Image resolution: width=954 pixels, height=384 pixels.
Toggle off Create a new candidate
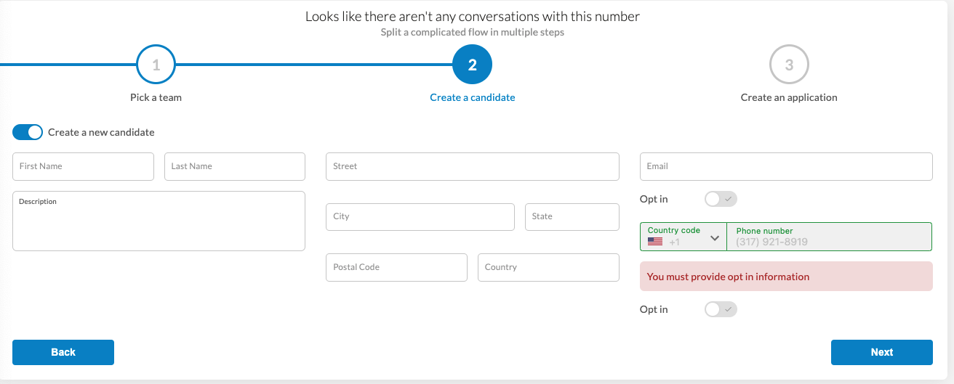point(28,132)
